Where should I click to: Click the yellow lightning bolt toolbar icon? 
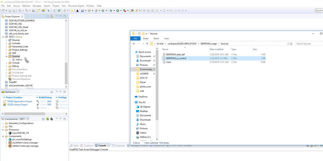[72, 10]
